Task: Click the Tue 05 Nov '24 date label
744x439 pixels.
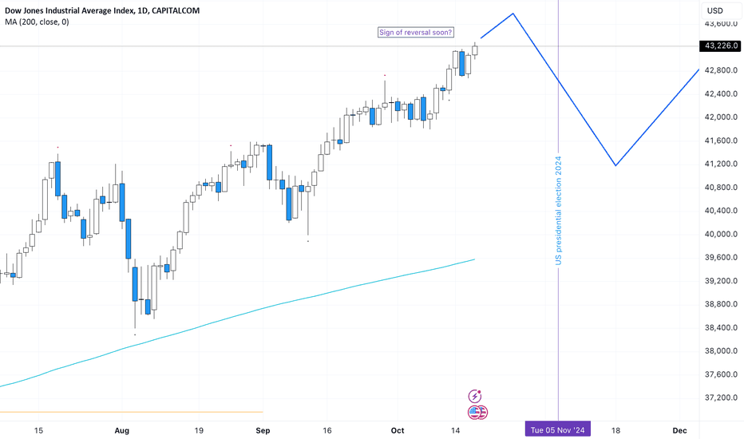Action: click(557, 430)
